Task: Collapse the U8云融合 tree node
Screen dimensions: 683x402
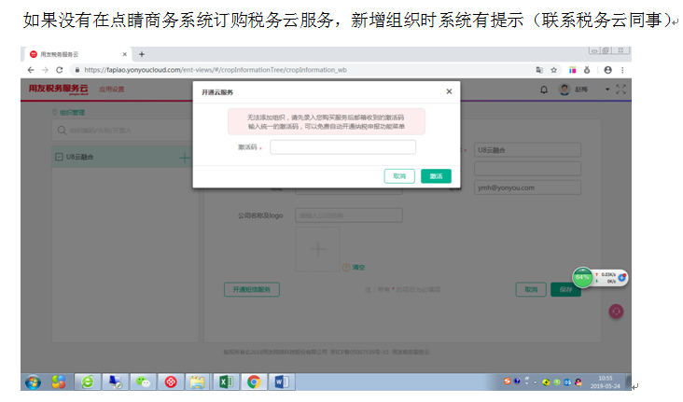Action: (59, 157)
